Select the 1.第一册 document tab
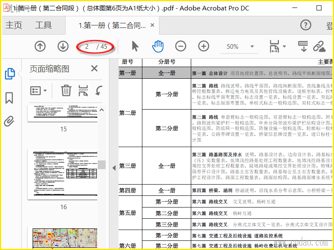334x250 pixels. point(112,25)
